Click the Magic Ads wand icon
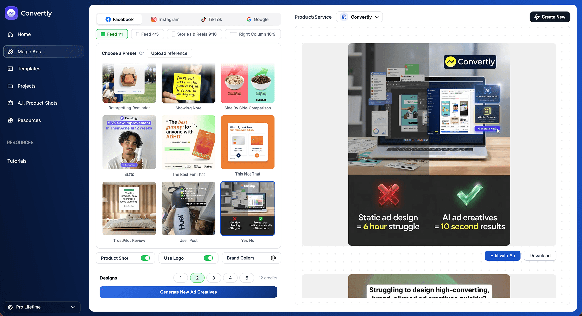Screen dimensions: 582x316 [x=10, y=52]
